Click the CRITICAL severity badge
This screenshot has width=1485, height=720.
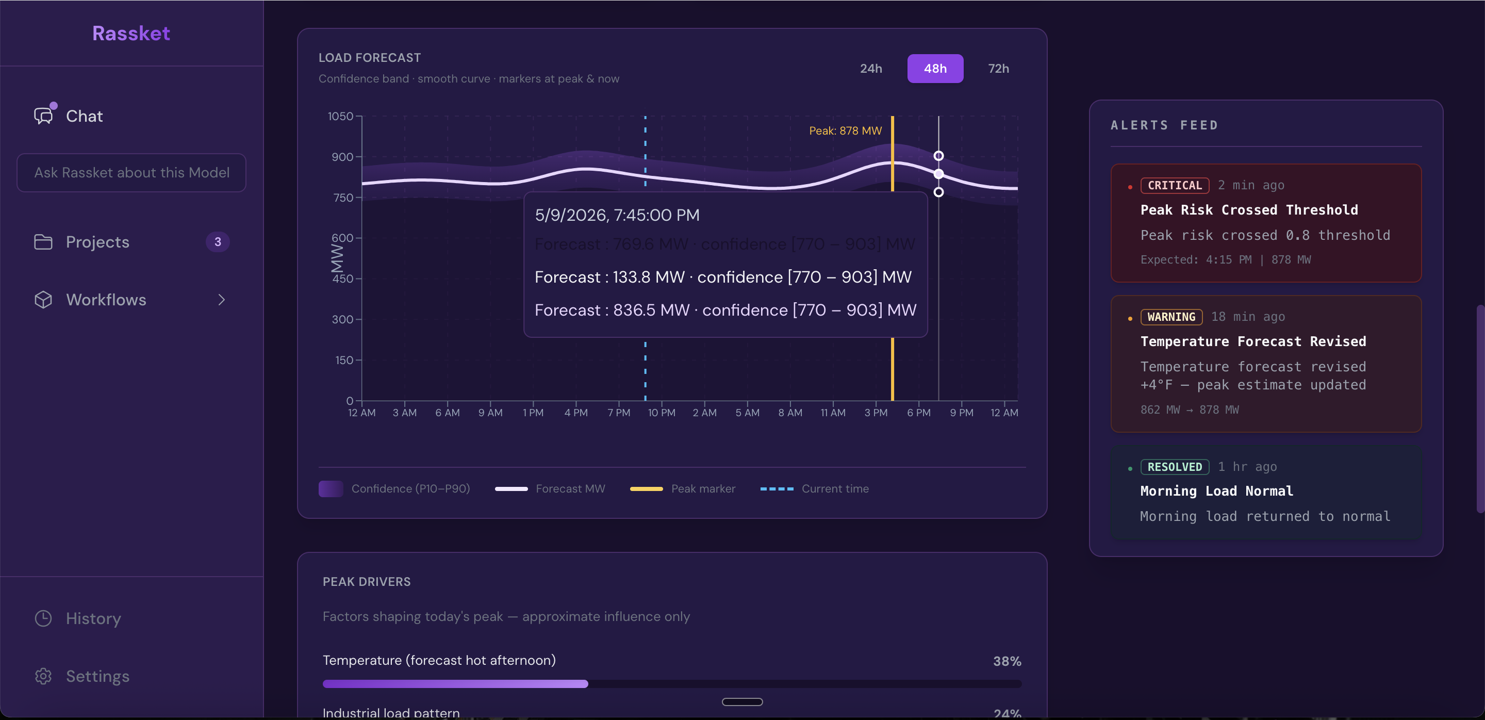[x=1174, y=185]
